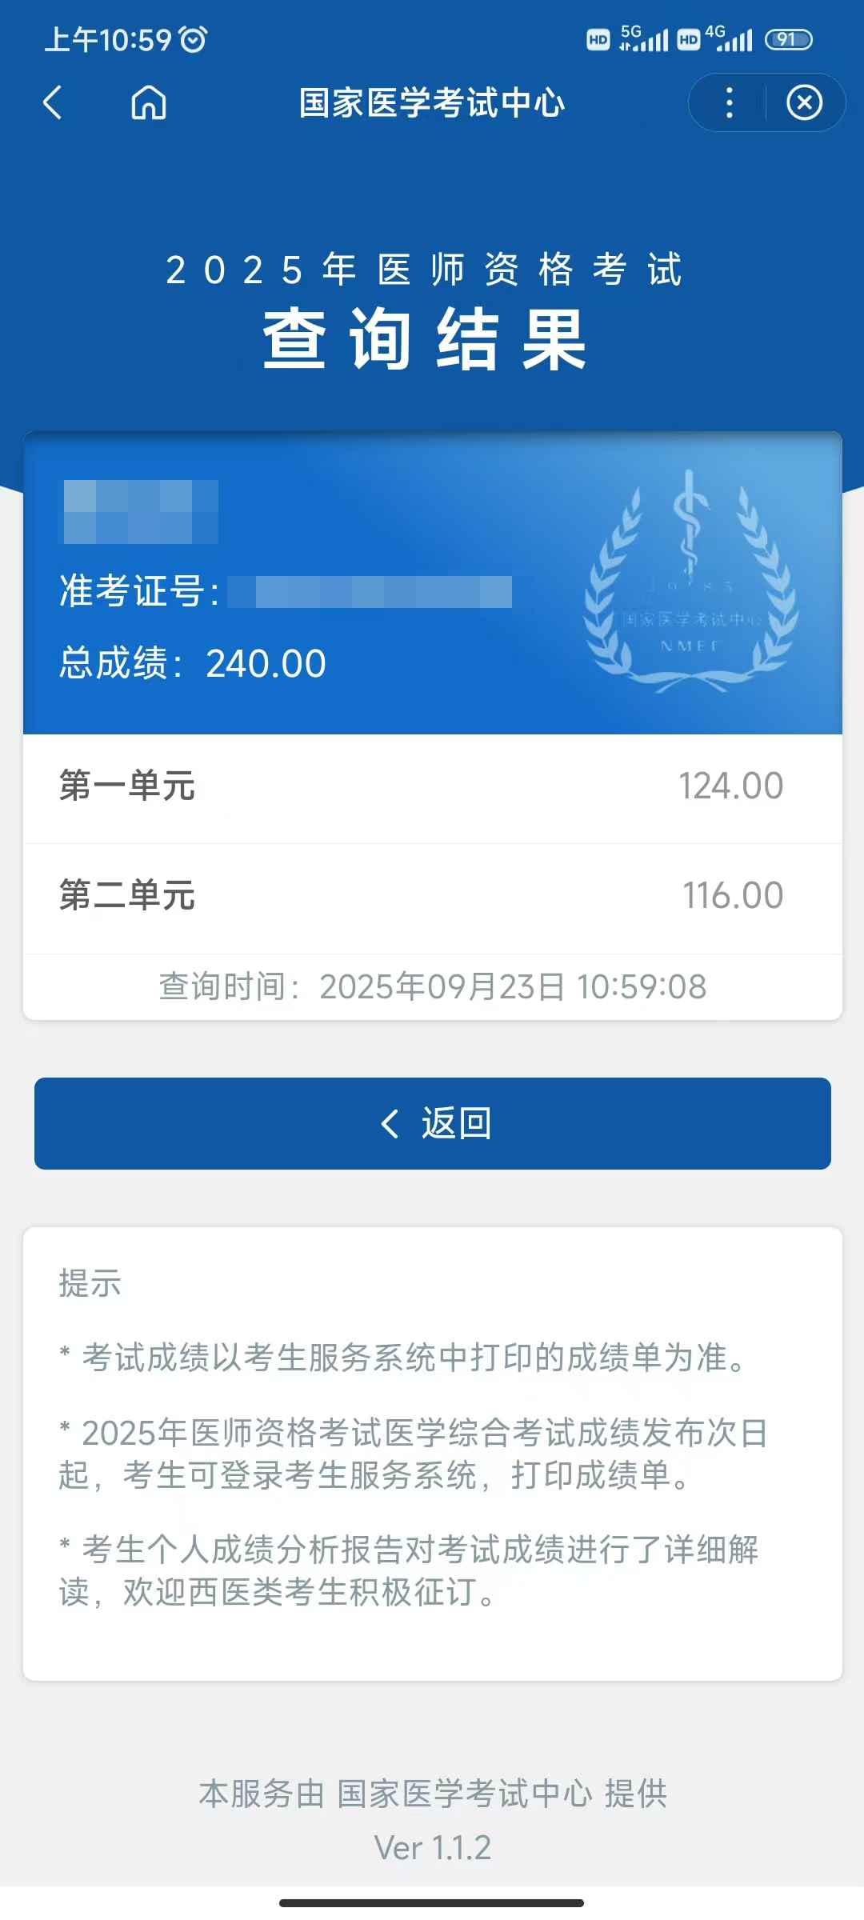Tap the 4G signal strength icon
Viewport: 864px width, 1920px height.
[x=729, y=38]
